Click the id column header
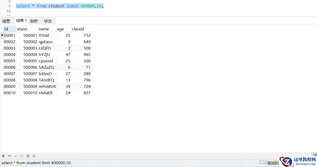The width and height of the screenshot is (317, 167). point(10,29)
